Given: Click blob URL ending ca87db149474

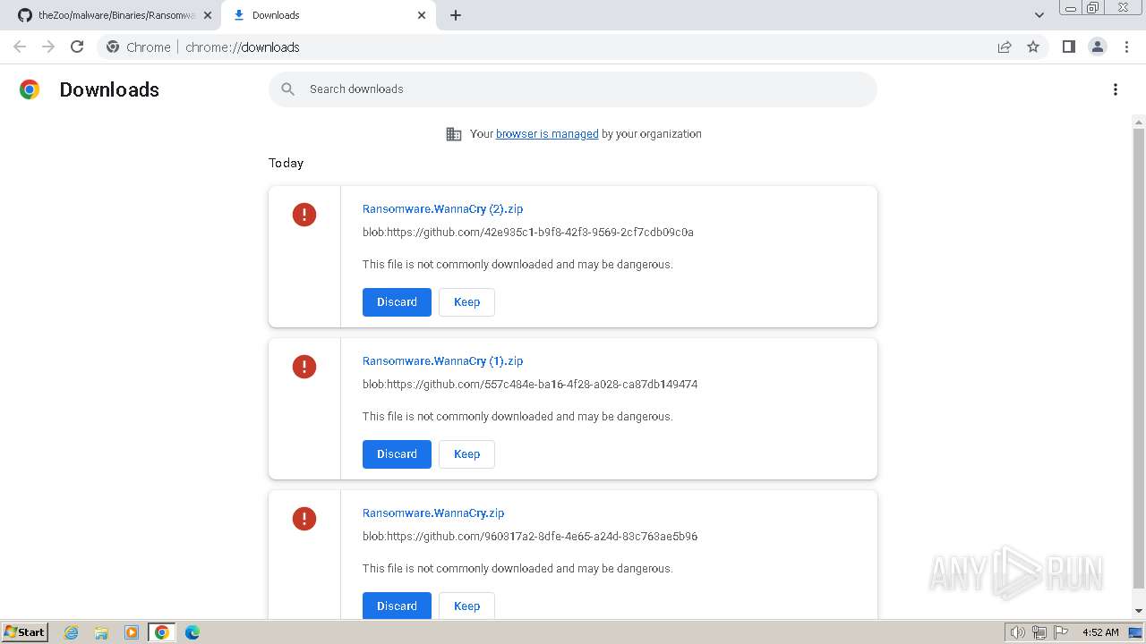Looking at the screenshot, I should (530, 385).
